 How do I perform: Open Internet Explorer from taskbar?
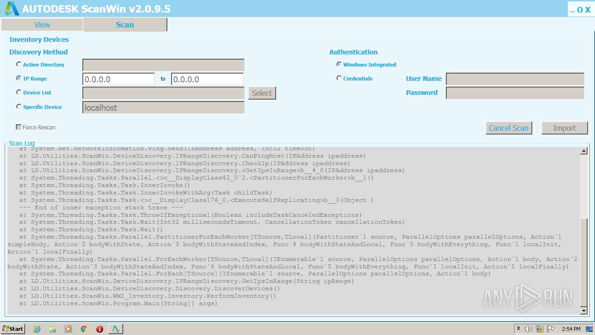37,329
